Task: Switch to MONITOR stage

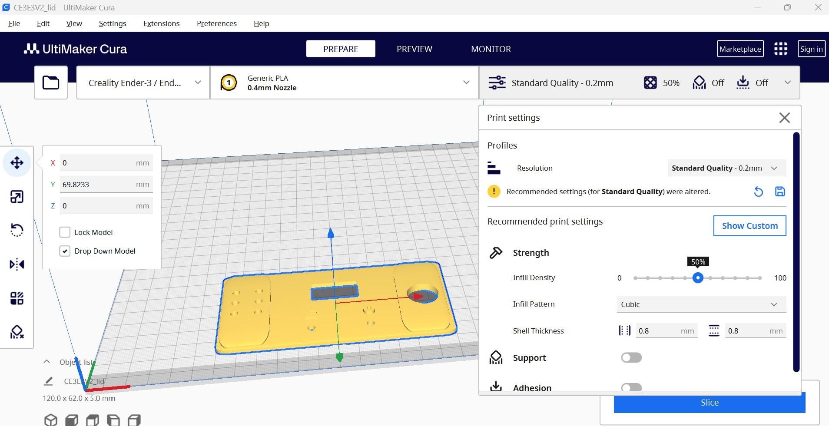Action: 491,49
